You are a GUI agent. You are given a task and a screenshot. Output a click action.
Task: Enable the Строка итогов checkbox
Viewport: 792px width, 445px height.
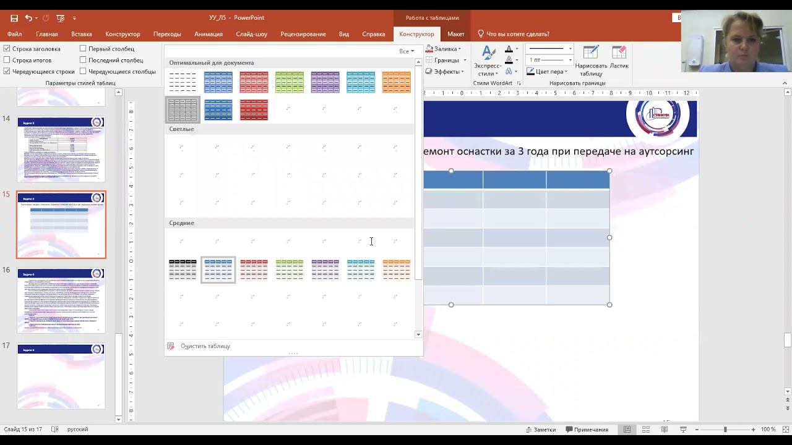pos(7,60)
